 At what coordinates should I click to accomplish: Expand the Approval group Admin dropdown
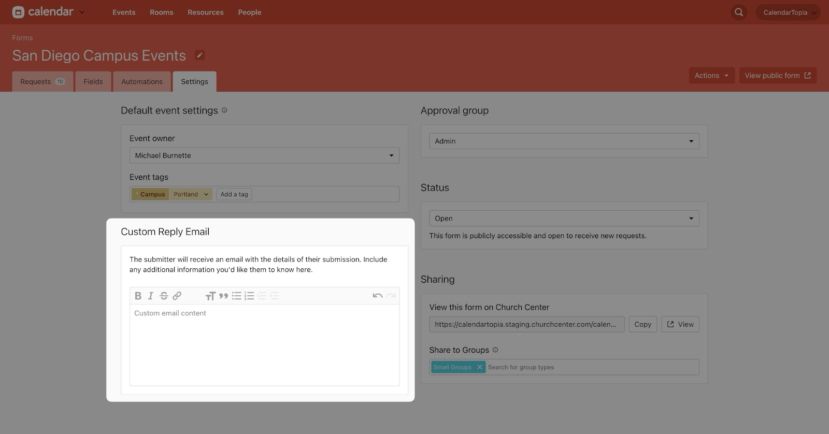[564, 141]
